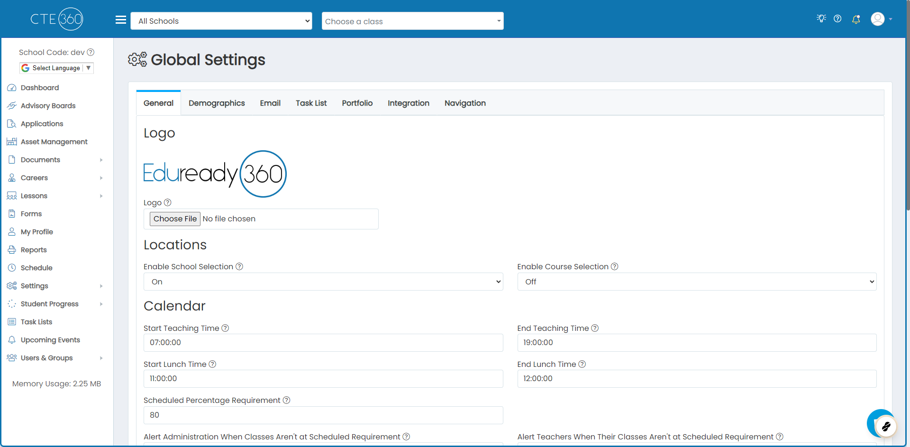910x447 pixels.
Task: Open the CTE 360 home logo
Action: point(56,19)
